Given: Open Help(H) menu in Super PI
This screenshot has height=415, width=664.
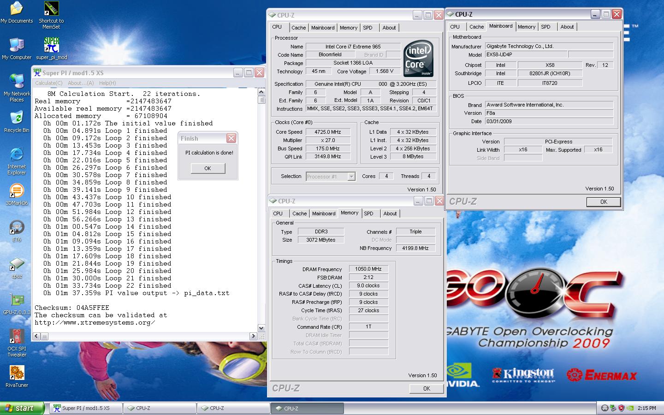Looking at the screenshot, I should [107, 83].
